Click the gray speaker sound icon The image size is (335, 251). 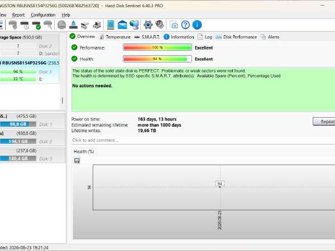point(160,25)
